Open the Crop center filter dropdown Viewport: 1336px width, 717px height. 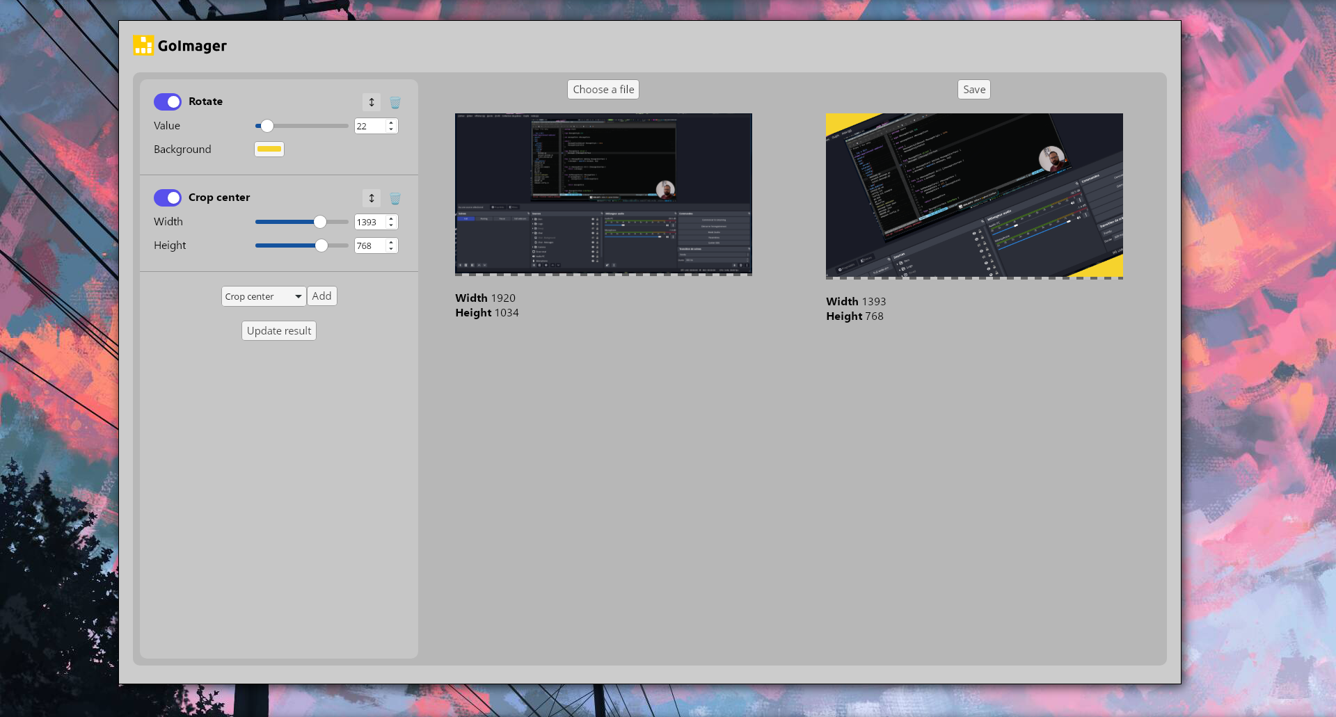(263, 296)
